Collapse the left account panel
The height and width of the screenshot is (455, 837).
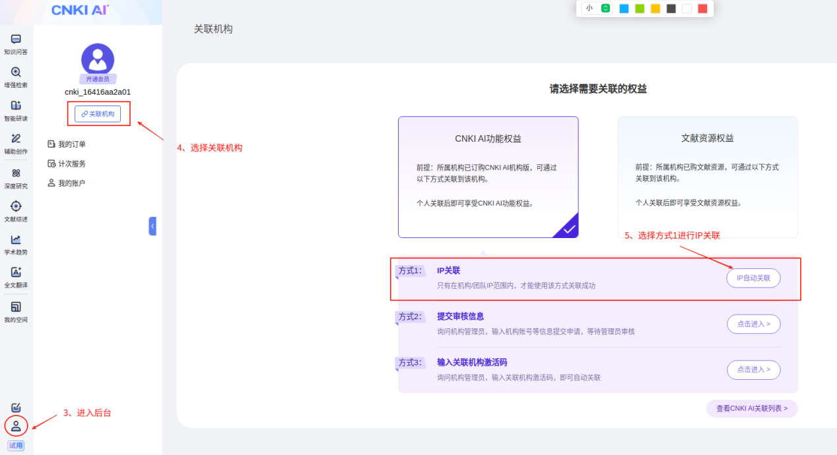(x=152, y=226)
